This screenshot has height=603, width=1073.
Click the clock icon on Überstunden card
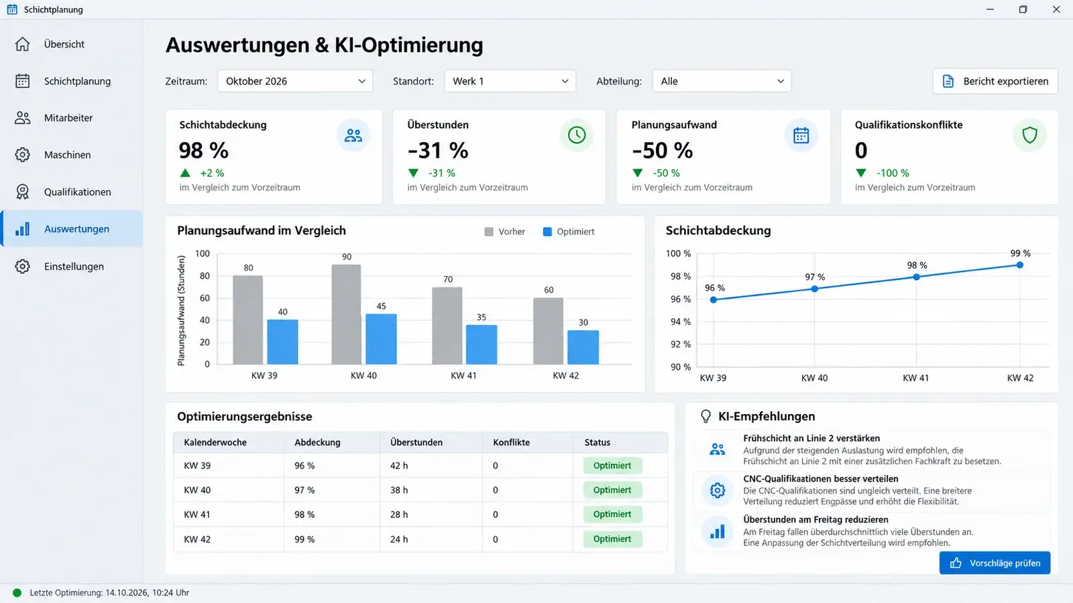(577, 135)
